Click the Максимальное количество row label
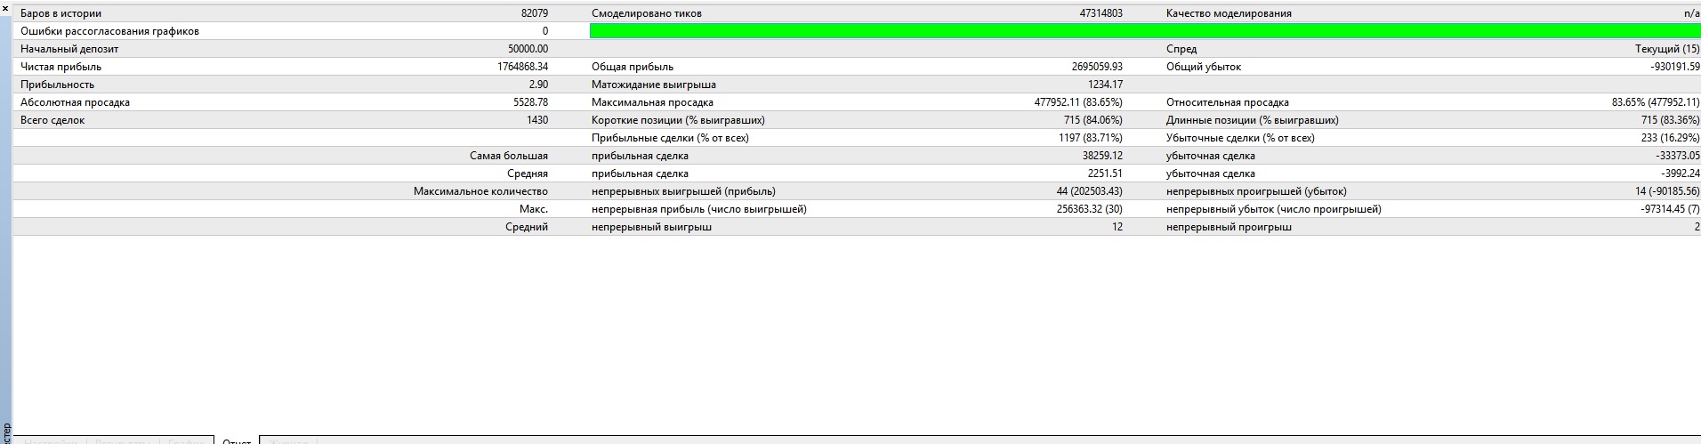1701x444 pixels. (x=480, y=191)
